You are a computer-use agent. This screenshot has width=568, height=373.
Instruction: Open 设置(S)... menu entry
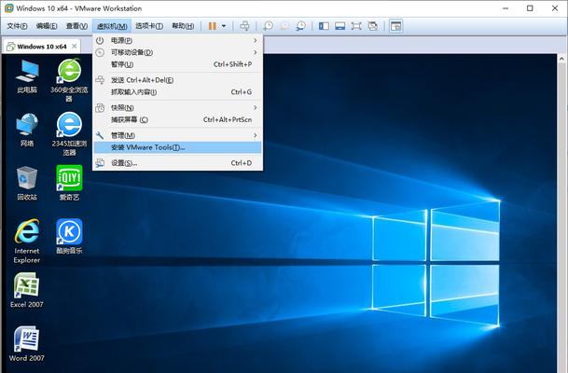177,163
